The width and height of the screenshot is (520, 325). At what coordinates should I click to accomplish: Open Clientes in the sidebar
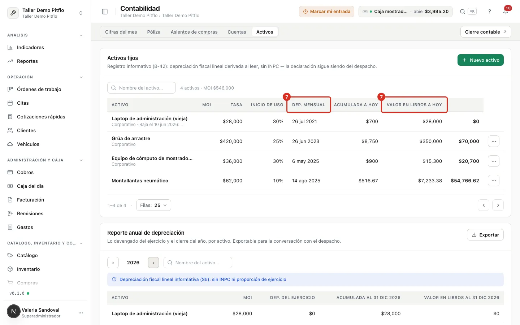(45, 130)
